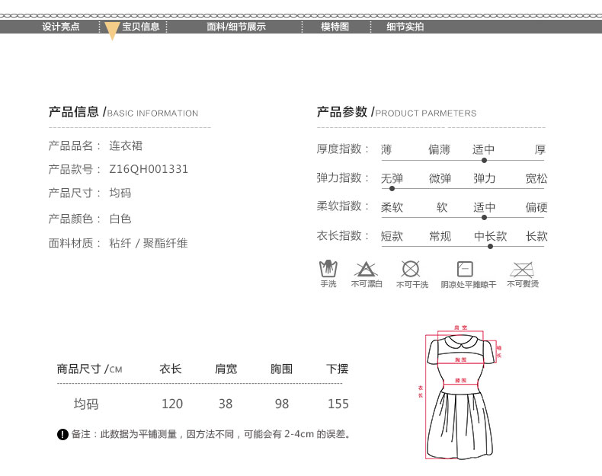Click the hand wash (手洗) care icon

(328, 269)
